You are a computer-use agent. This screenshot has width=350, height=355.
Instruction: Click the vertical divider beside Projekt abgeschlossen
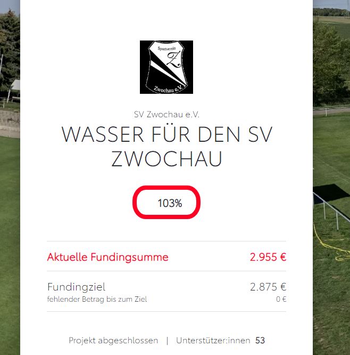[x=167, y=341]
